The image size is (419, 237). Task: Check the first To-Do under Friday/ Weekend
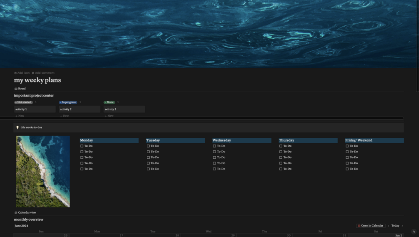(x=347, y=146)
